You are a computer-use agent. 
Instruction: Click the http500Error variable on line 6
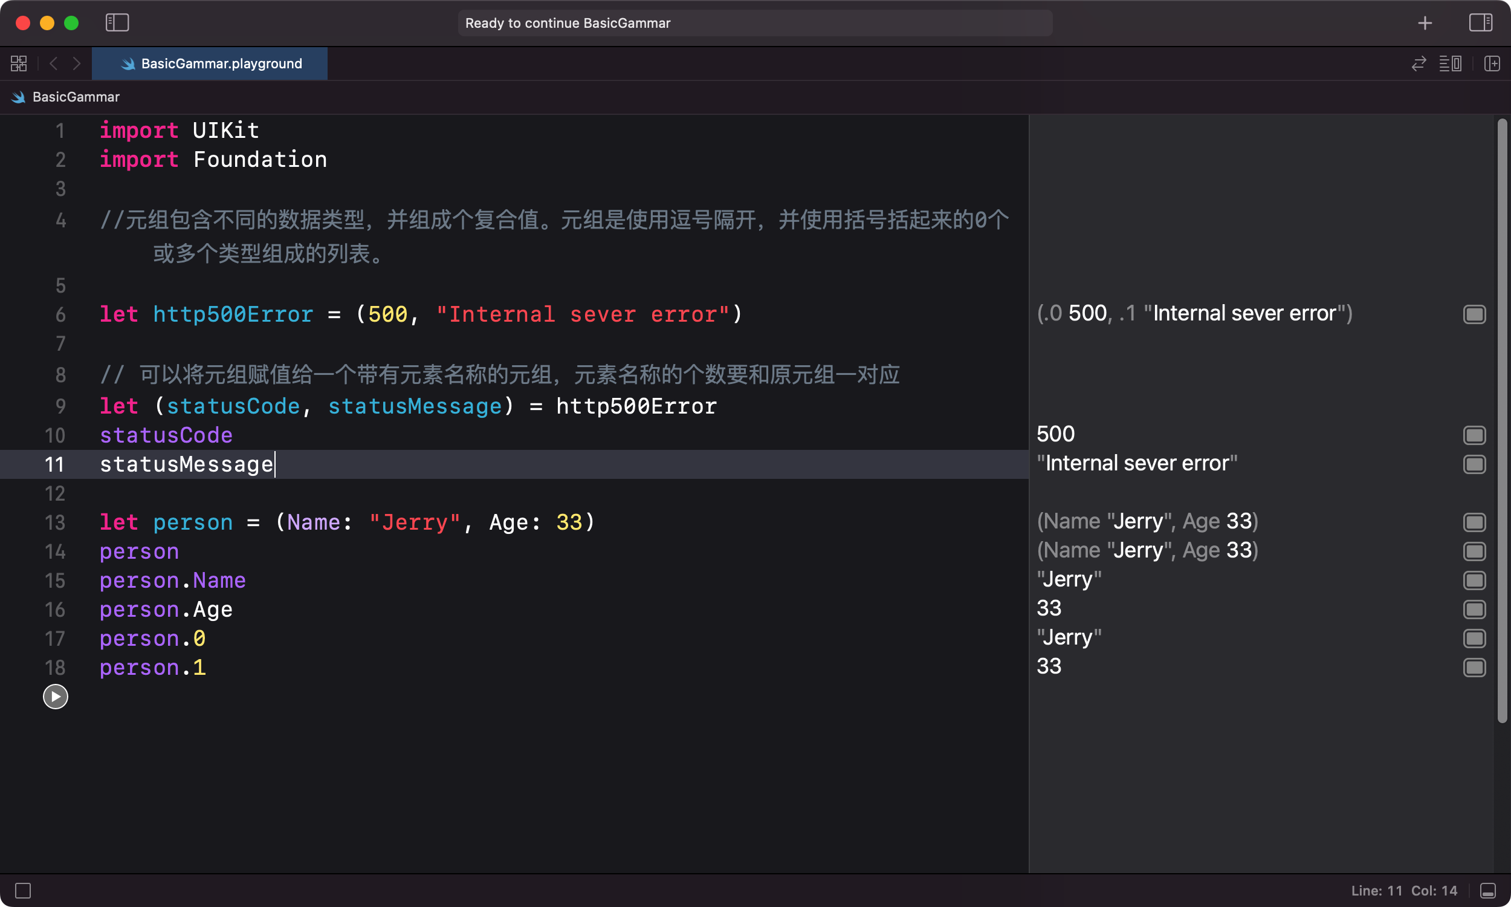(233, 314)
